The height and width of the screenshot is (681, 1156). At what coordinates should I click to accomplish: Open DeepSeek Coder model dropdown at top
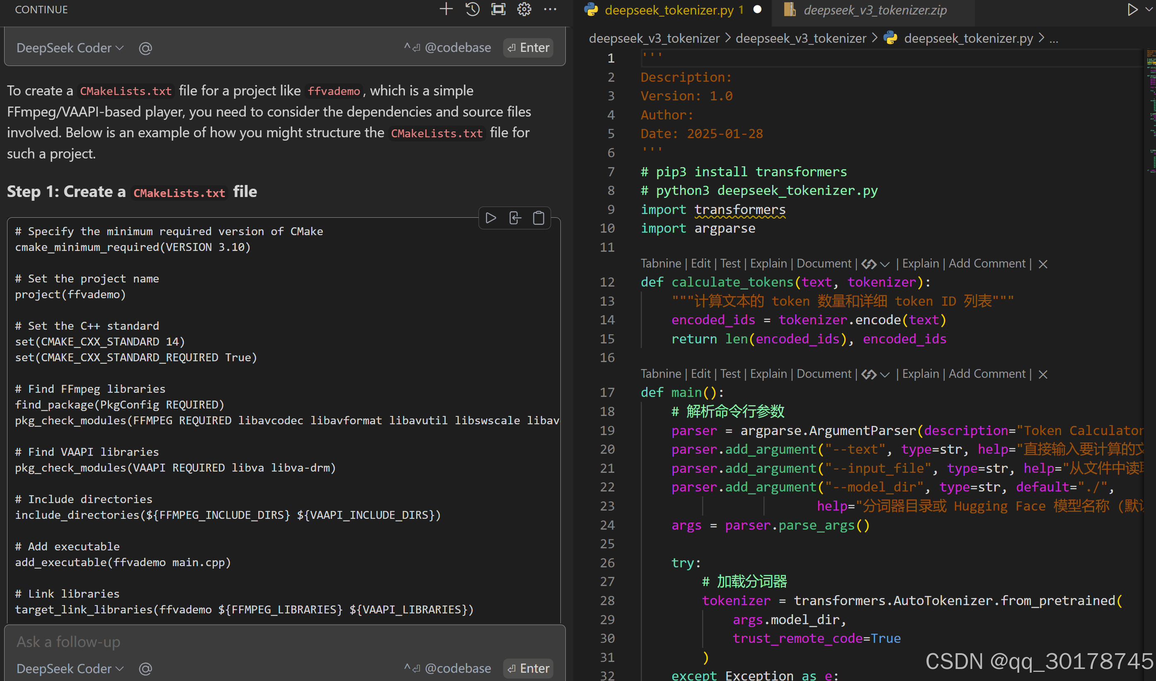(70, 48)
